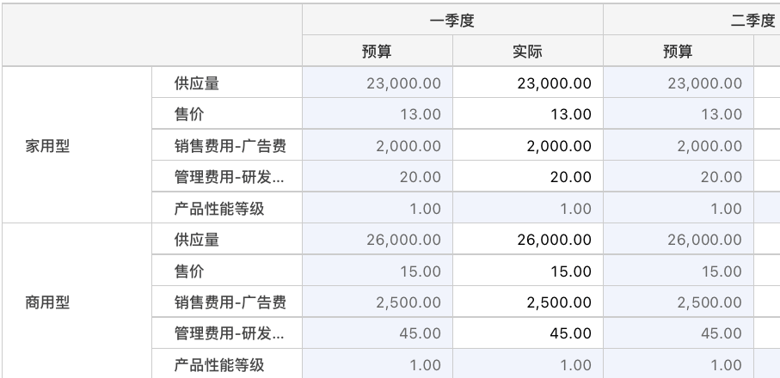Edit 商用型 供应量 一季度 实际 cell

pos(528,239)
